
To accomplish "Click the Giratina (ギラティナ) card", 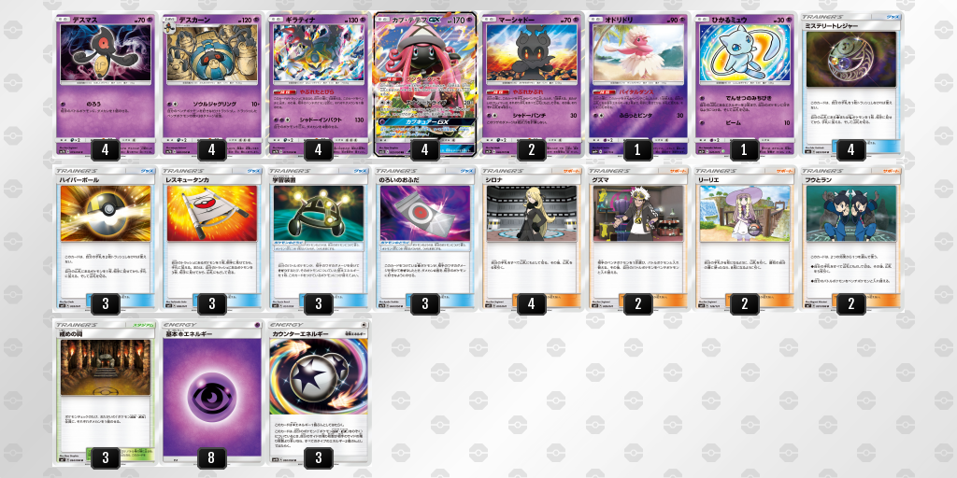I will (x=318, y=84).
